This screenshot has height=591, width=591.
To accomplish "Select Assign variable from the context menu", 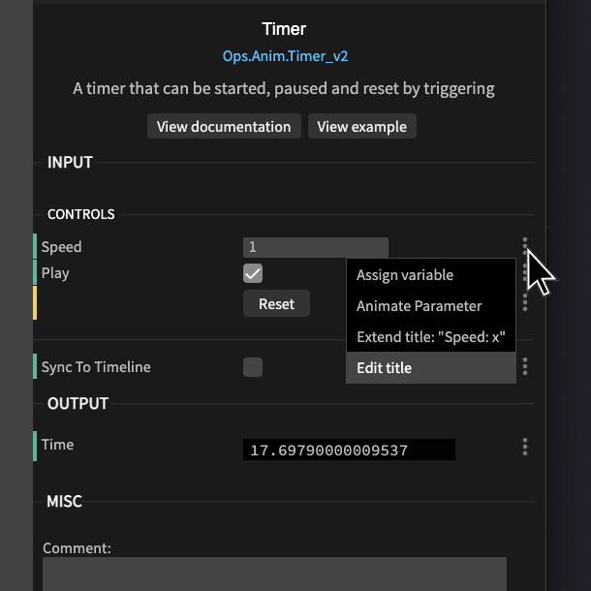I will 431,275.
